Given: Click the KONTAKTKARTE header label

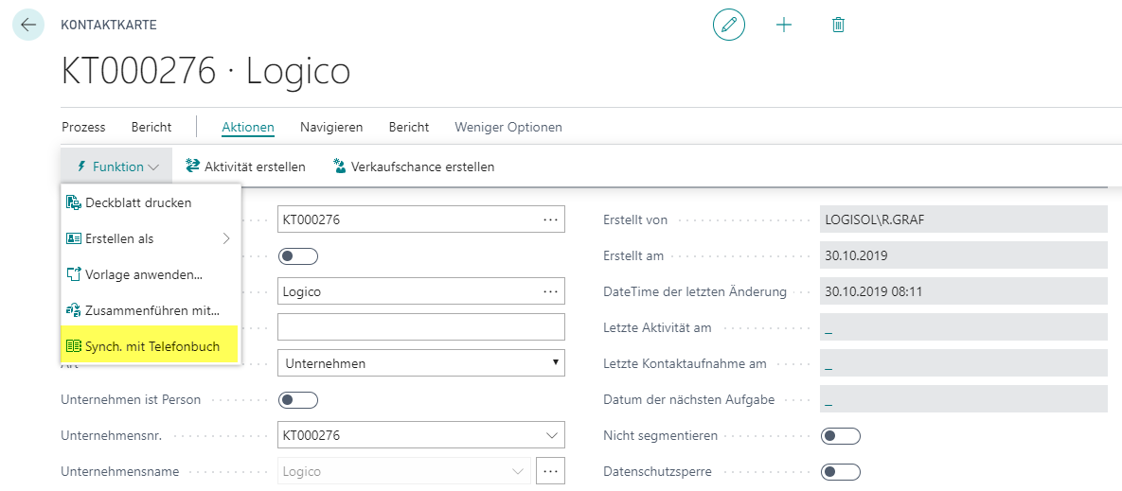Looking at the screenshot, I should (x=109, y=25).
